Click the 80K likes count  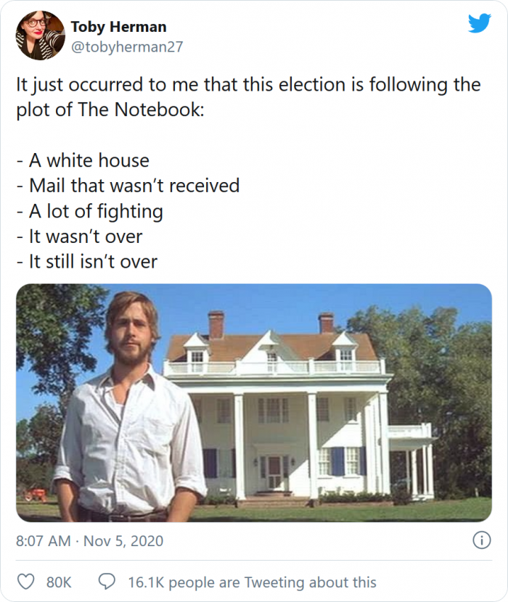(x=59, y=582)
